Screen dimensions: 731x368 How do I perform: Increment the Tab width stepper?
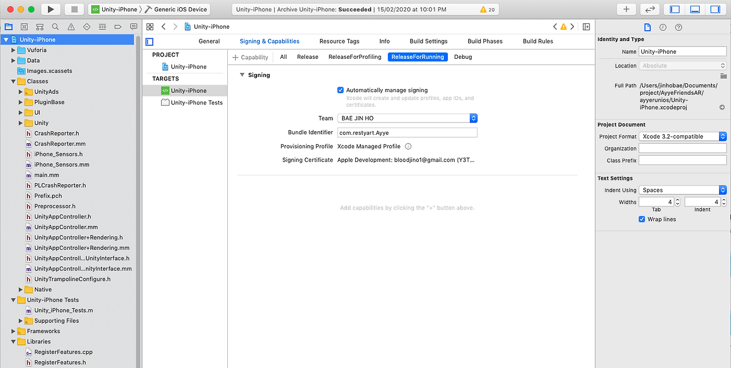pyautogui.click(x=678, y=200)
